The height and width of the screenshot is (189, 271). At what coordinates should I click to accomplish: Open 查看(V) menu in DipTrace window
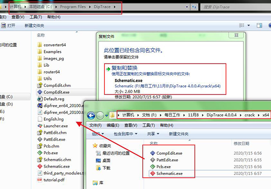18,17
